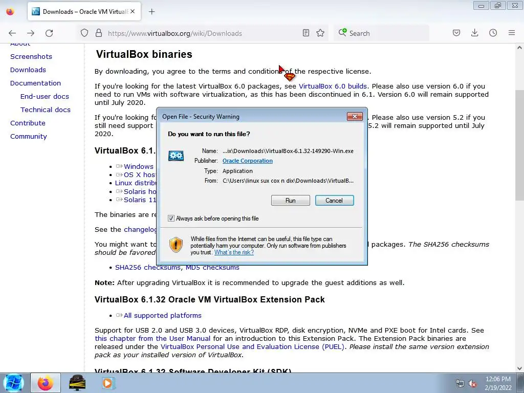Image resolution: width=524 pixels, height=393 pixels.
Task: Open the Linux distributions link
Action: pos(136,183)
